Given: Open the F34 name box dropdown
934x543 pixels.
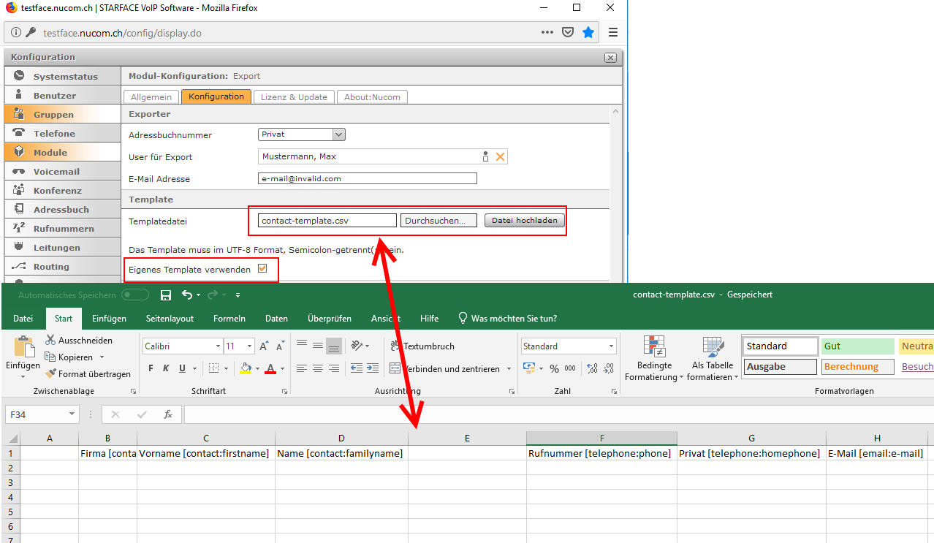Looking at the screenshot, I should coord(72,414).
